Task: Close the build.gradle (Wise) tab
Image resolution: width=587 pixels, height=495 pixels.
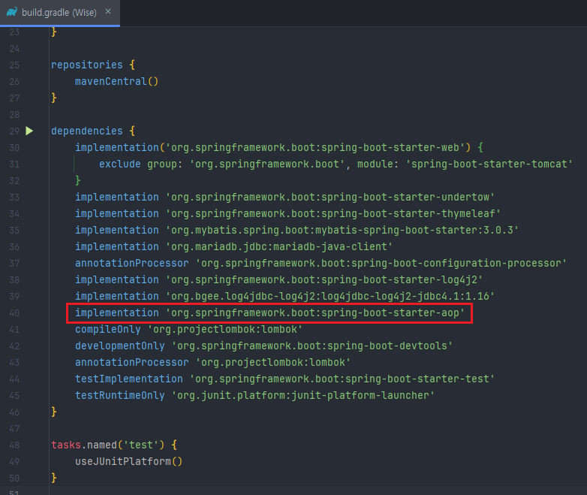Action: coord(108,12)
